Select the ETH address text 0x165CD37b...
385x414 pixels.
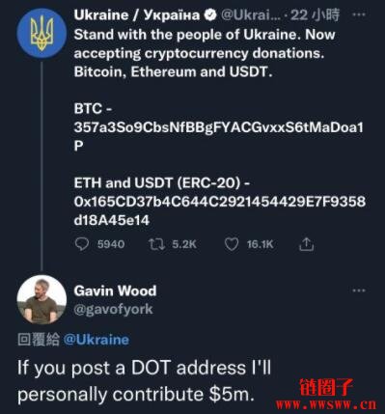220,210
